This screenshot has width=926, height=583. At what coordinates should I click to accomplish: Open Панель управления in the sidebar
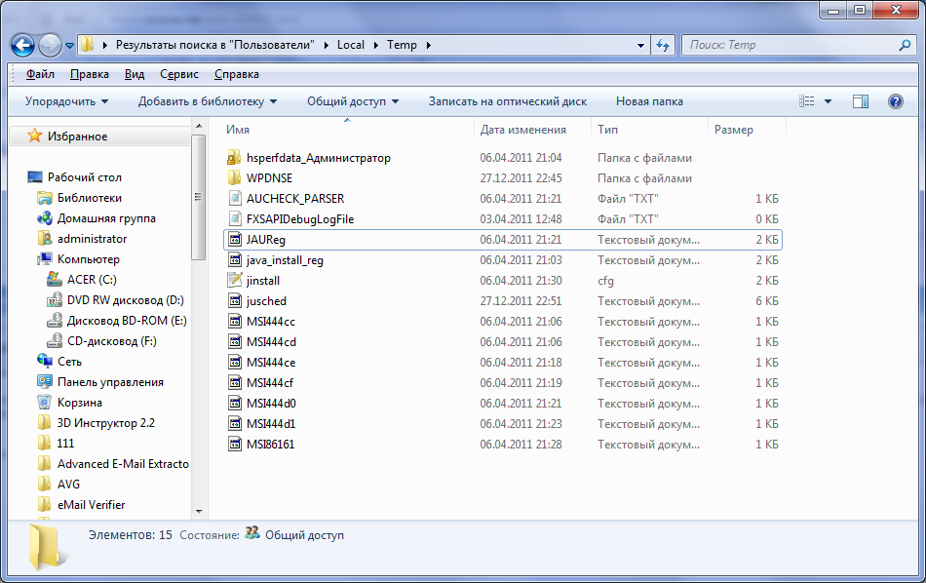[x=110, y=382]
